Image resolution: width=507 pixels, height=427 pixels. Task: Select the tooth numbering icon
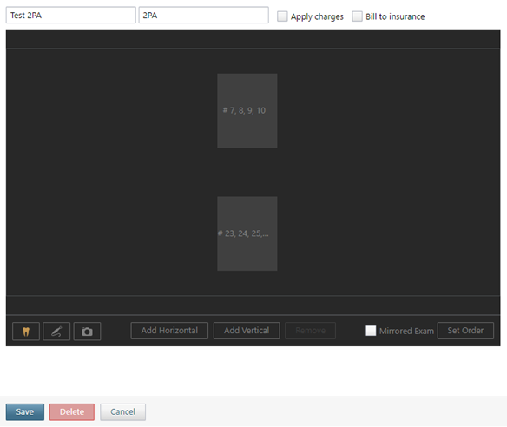coord(26,332)
